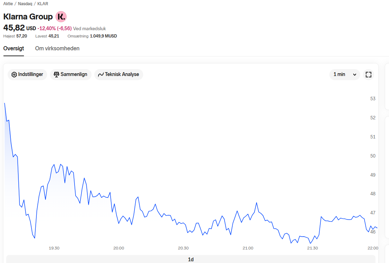Open Teknisk Analyse
The width and height of the screenshot is (389, 263).
(x=119, y=75)
